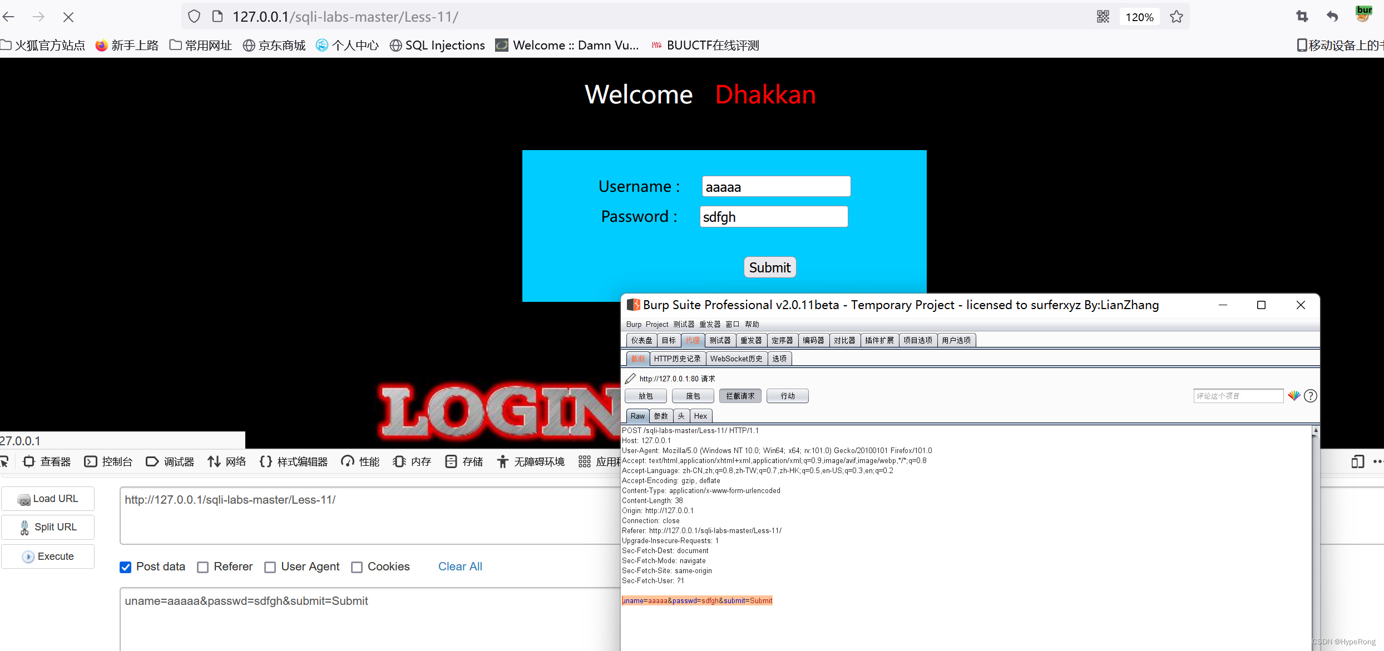Click the browser back arrow
1384x651 pixels.
(x=9, y=17)
